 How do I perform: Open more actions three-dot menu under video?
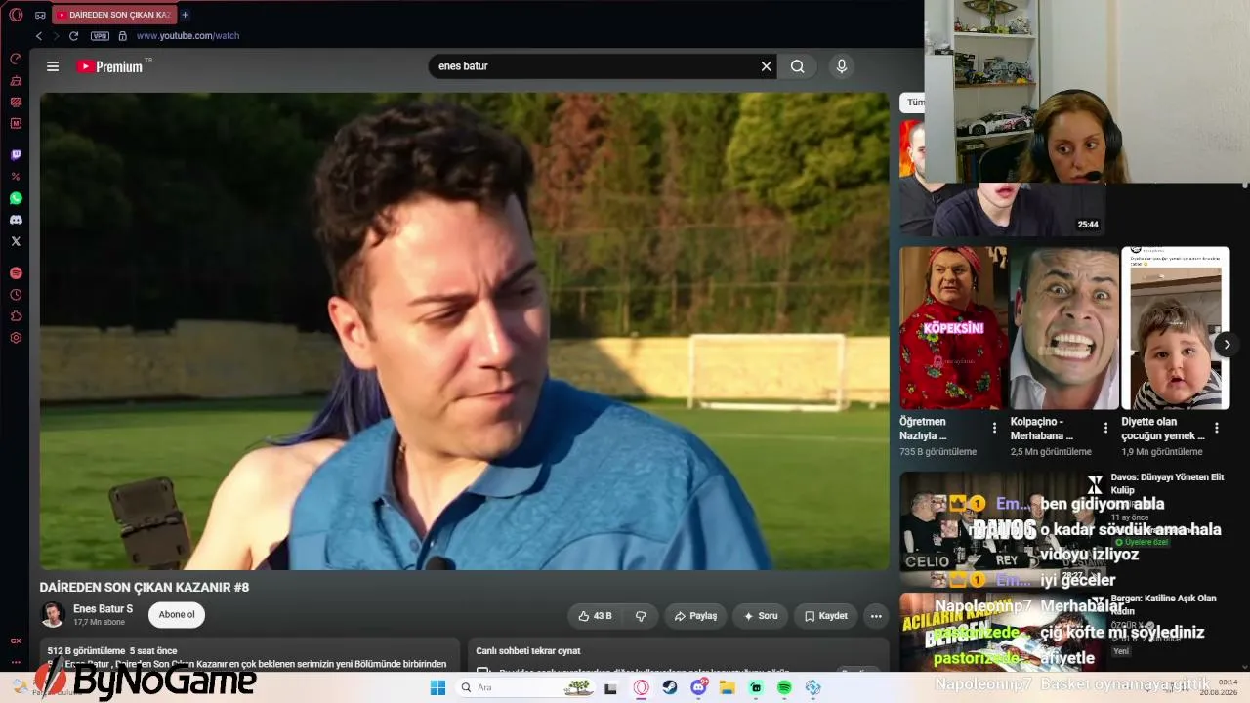tap(876, 616)
